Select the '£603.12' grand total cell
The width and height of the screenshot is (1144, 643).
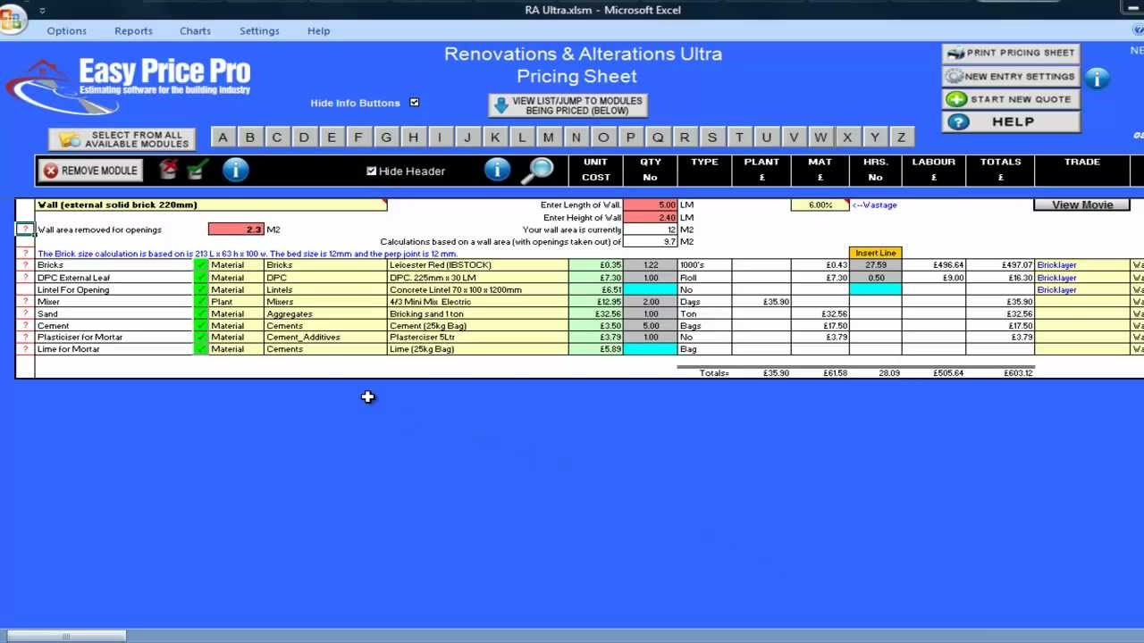(1000, 373)
